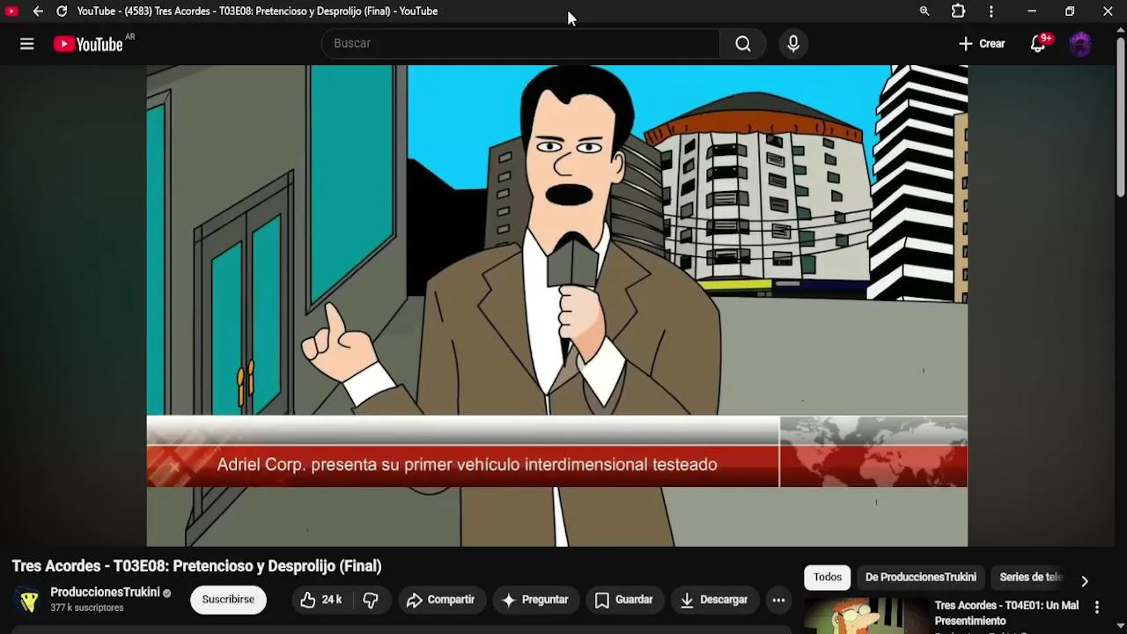Viewport: 1127px width, 634px height.
Task: Click video title Tres Acordes - T03E08
Action: click(x=196, y=566)
